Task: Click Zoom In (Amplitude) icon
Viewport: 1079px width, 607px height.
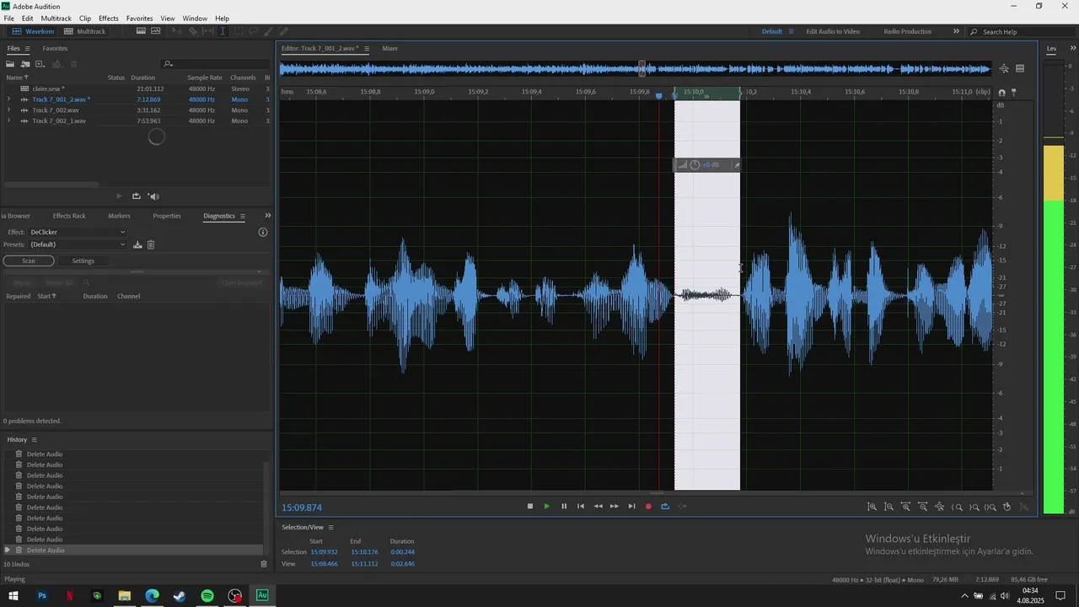Action: tap(872, 507)
